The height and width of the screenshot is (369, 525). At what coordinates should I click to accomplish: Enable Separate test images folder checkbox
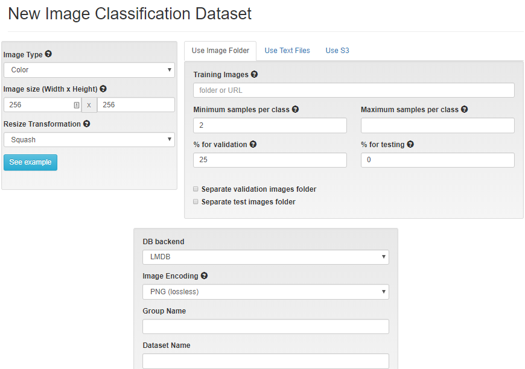pos(196,202)
